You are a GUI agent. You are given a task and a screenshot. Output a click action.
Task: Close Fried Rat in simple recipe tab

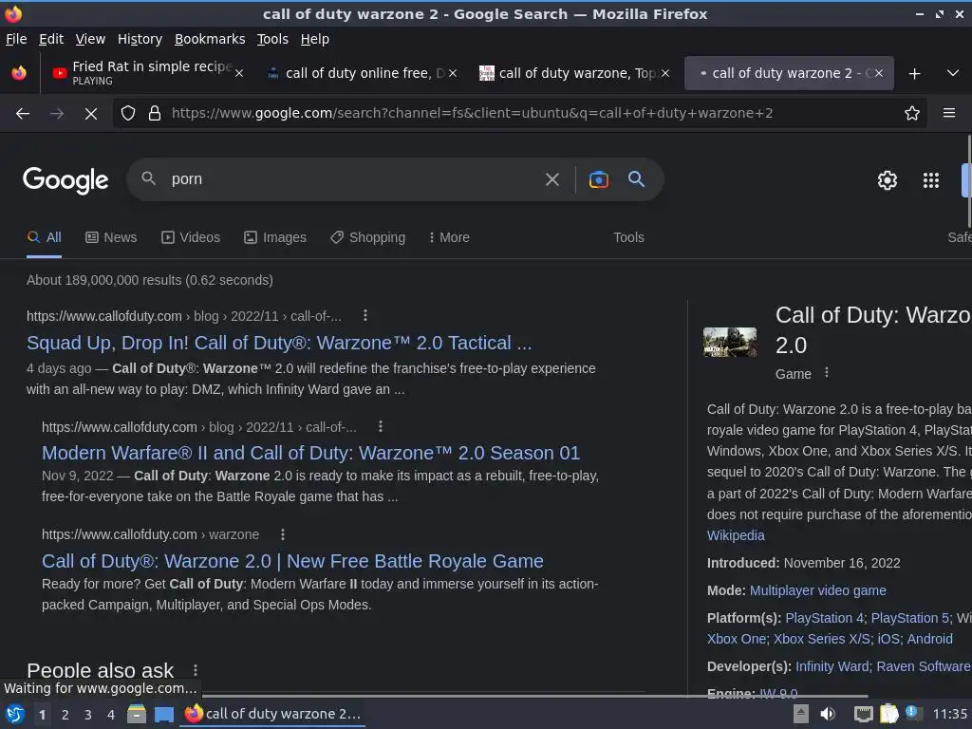(239, 73)
